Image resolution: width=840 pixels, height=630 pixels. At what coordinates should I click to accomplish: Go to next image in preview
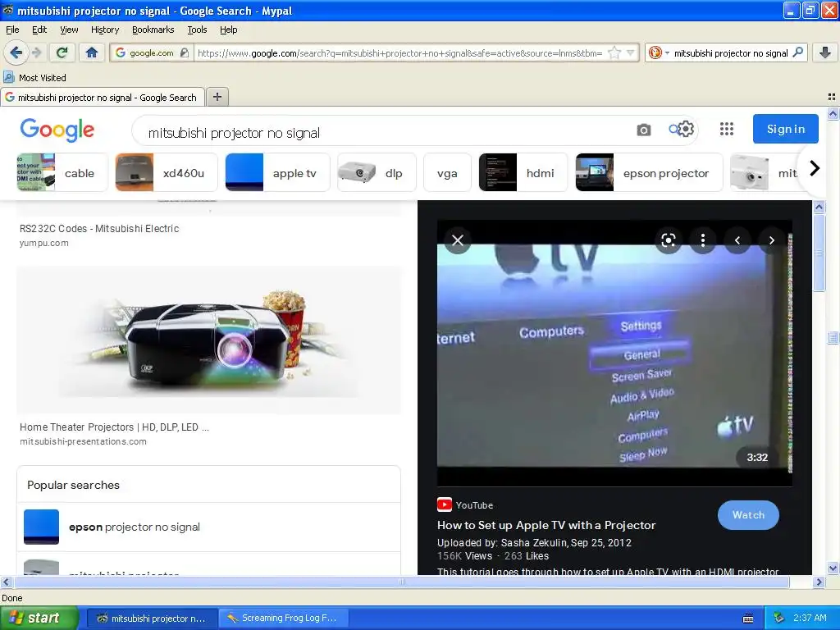[771, 240]
